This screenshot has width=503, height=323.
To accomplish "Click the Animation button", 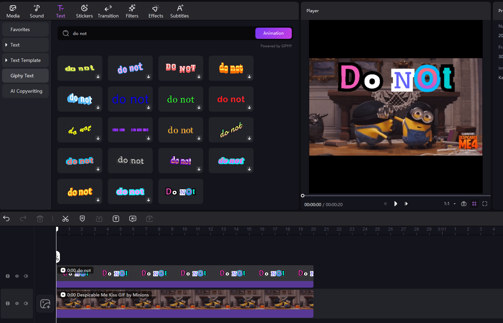I will (x=274, y=33).
